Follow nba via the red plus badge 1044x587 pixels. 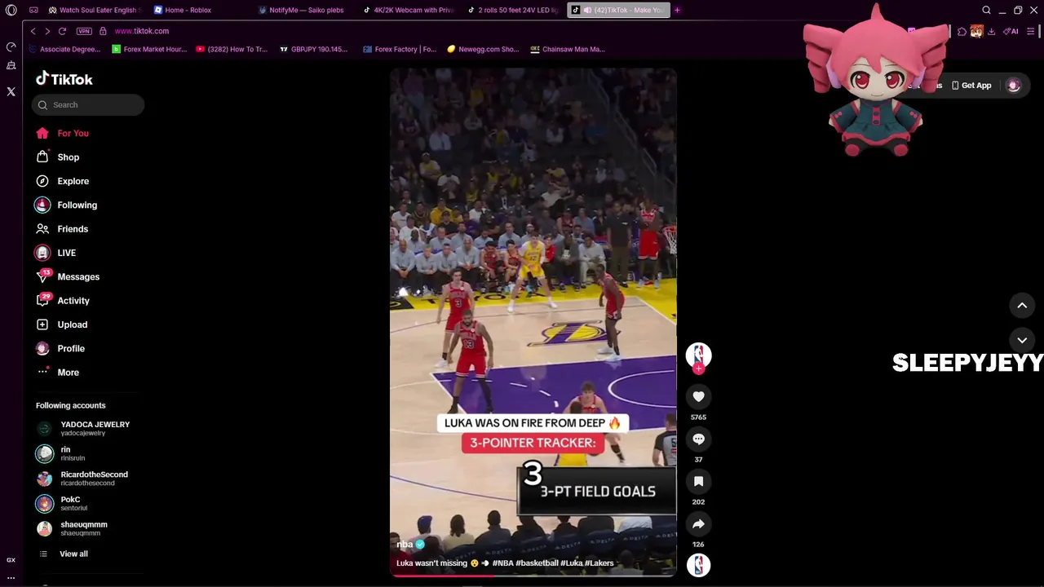point(698,369)
